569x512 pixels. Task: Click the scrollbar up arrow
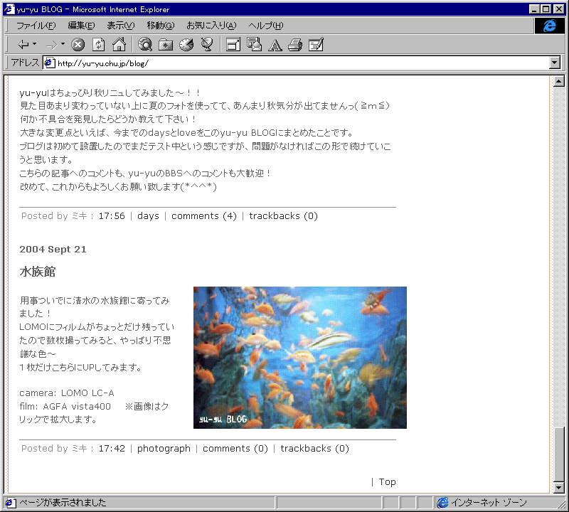559,82
